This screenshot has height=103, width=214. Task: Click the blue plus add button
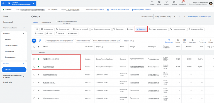[34, 41]
